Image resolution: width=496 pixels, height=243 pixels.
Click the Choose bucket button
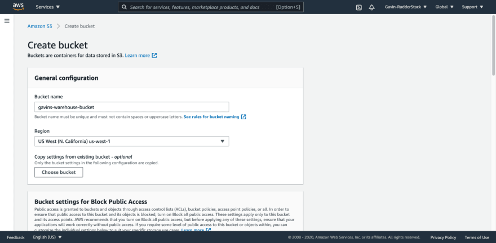click(x=59, y=172)
